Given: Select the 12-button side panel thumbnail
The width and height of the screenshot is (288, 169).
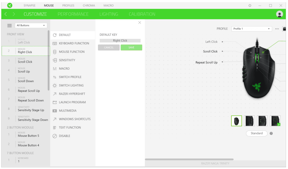Looking at the screenshot, I should tap(275, 121).
